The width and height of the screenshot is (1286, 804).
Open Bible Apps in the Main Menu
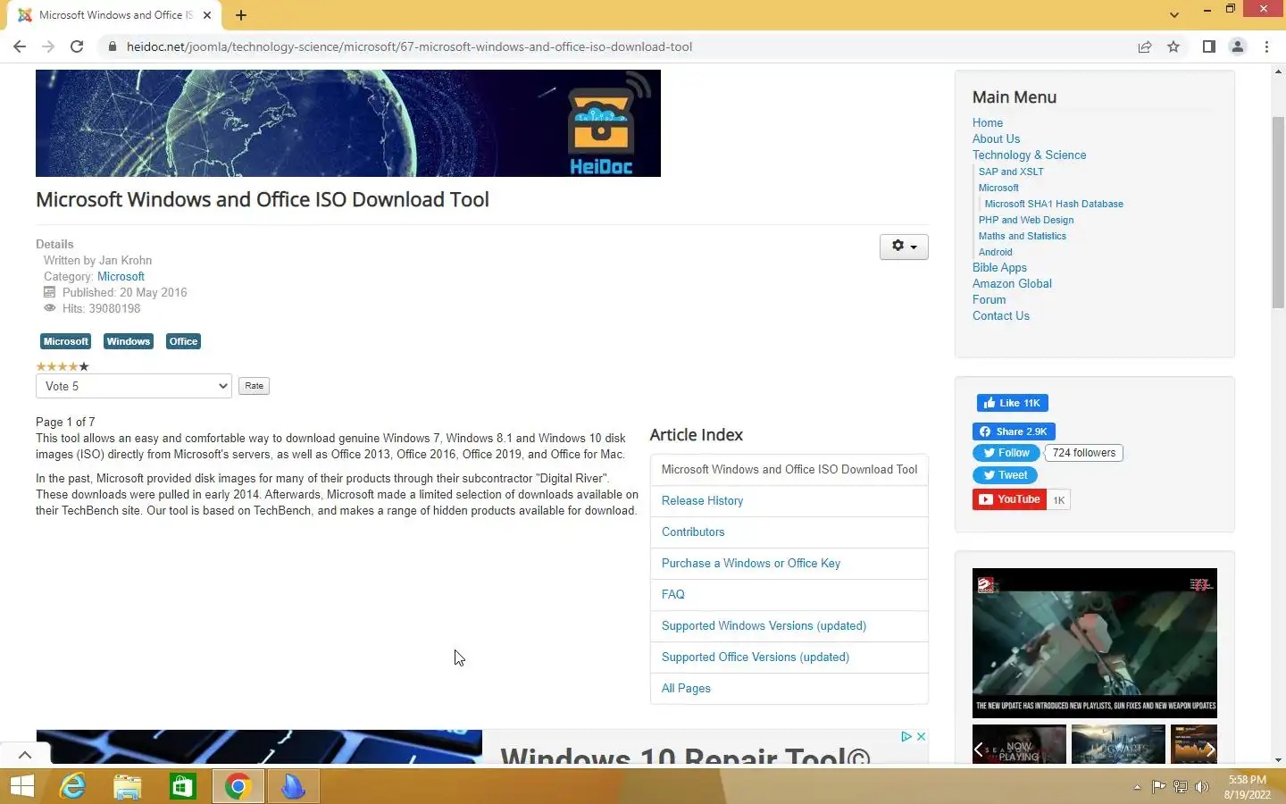point(999,268)
